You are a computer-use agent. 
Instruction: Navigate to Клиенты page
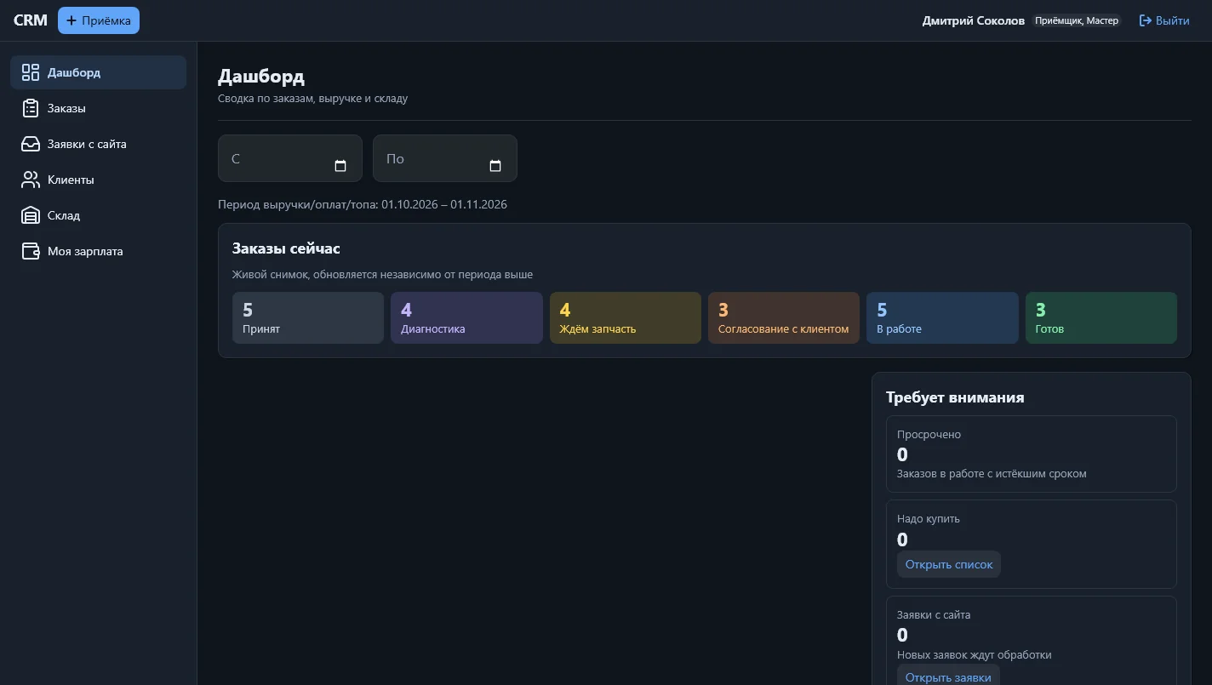click(x=99, y=180)
